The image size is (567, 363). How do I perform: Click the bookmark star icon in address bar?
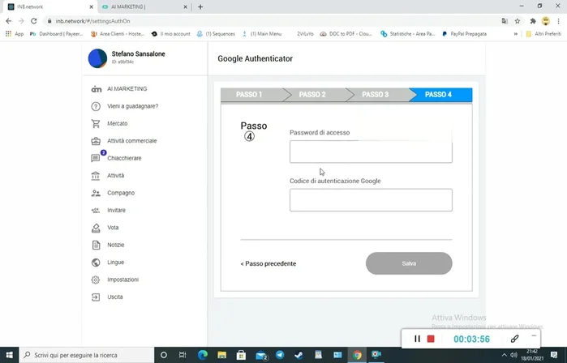pyautogui.click(x=518, y=20)
